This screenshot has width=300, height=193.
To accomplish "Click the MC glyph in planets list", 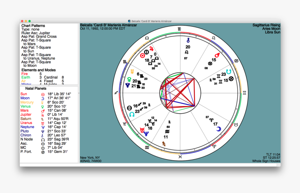I will tap(43, 148).
